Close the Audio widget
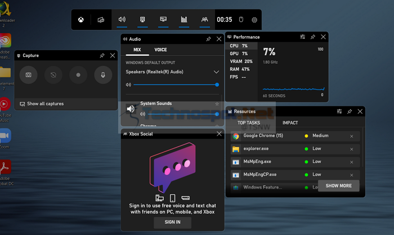This screenshot has width=394, height=235. (x=219, y=39)
